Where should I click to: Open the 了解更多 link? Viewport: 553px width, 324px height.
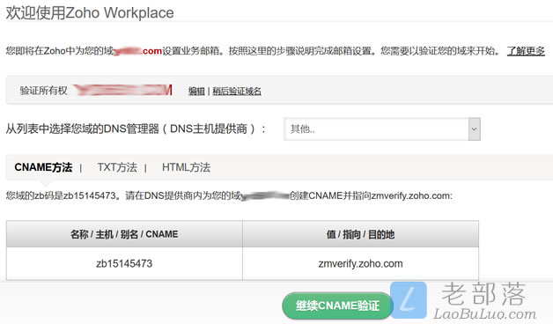526,51
